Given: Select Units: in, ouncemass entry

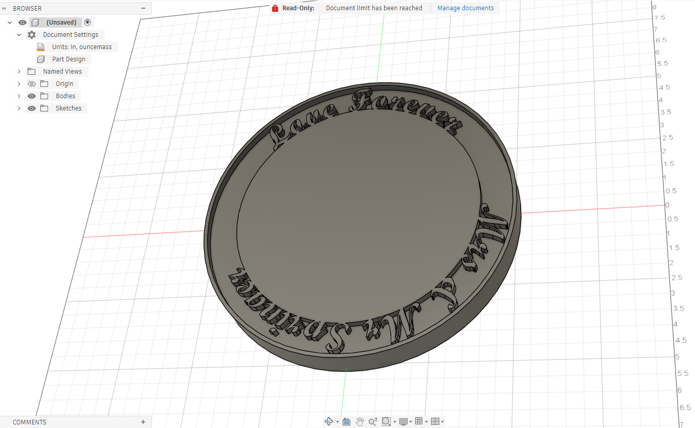Looking at the screenshot, I should tap(82, 47).
